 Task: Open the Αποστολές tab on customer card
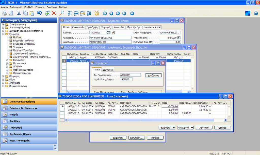[119, 27]
